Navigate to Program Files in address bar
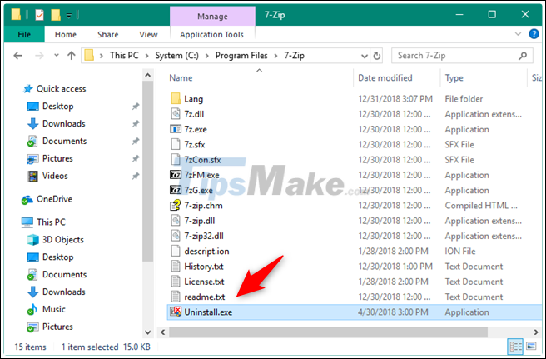Screen dimensions: 546x359 241,56
